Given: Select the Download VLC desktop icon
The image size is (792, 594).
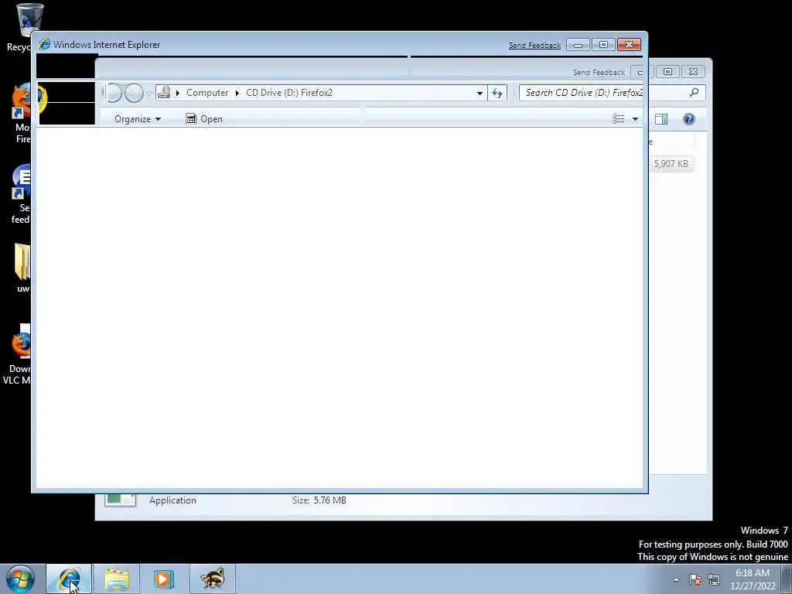Looking at the screenshot, I should tap(19, 354).
